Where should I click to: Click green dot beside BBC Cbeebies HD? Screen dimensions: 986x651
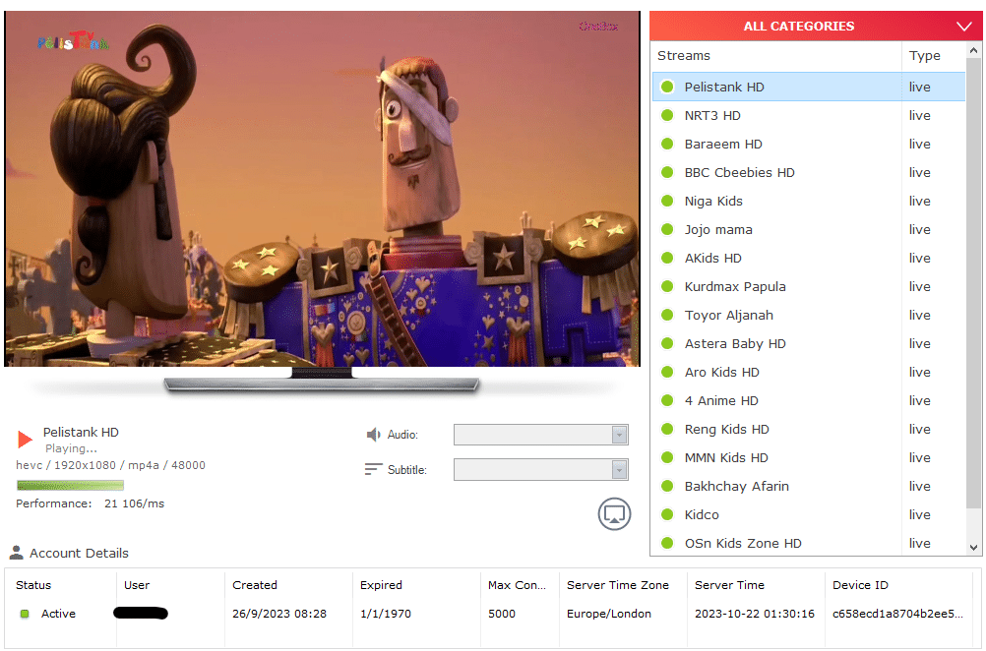coord(667,172)
